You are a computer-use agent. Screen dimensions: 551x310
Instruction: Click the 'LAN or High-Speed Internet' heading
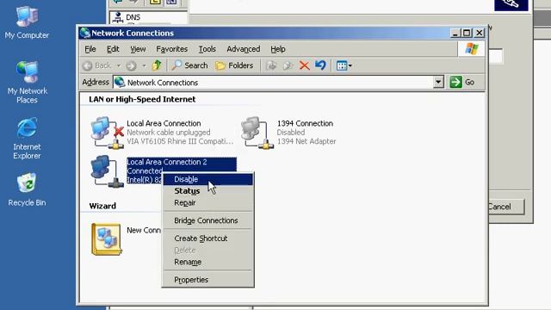click(x=142, y=100)
